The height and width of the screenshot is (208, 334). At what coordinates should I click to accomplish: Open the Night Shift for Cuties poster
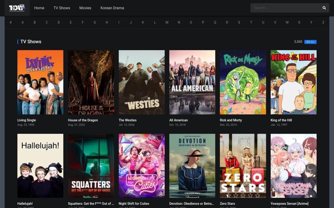pos(141,166)
